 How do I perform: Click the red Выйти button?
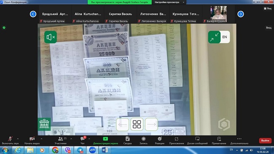point(265,140)
